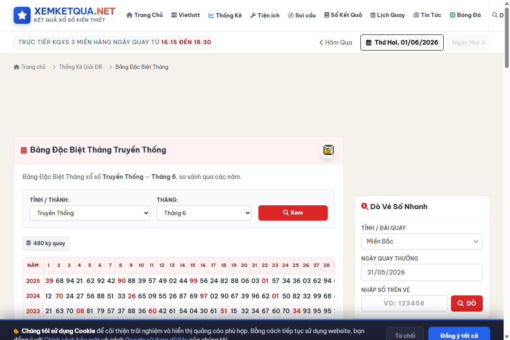This screenshot has height=340, width=510.
Task: Open the Tháng dropdown showing Tháng 6
Action: coord(204,213)
